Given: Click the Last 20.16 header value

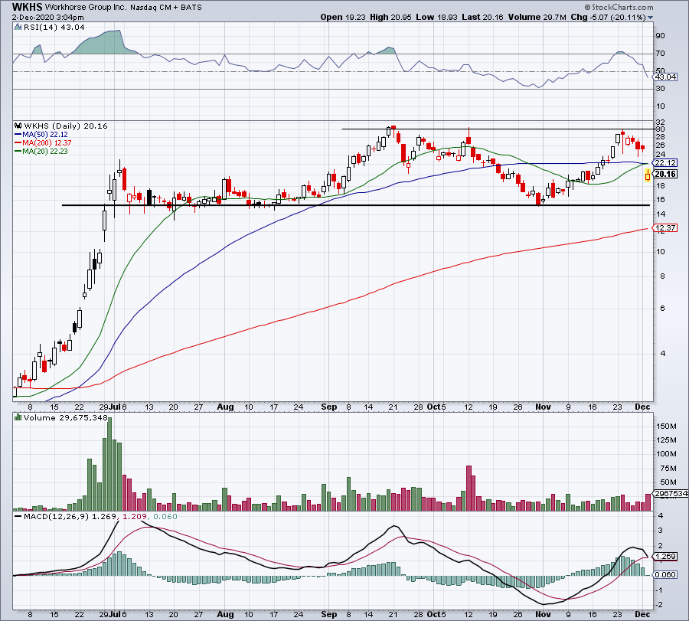Looking at the screenshot, I should click(x=483, y=17).
